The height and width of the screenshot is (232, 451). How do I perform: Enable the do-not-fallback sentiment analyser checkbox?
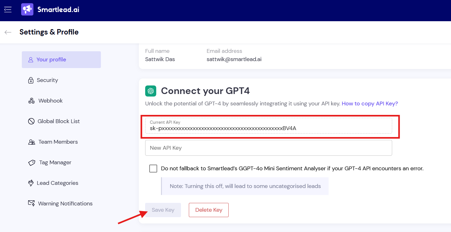coord(153,168)
